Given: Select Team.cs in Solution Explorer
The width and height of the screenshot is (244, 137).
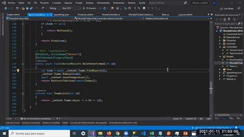Looking at the screenshot, I should coord(233,66).
